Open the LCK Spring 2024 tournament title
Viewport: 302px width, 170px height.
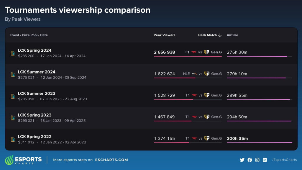click(x=35, y=50)
